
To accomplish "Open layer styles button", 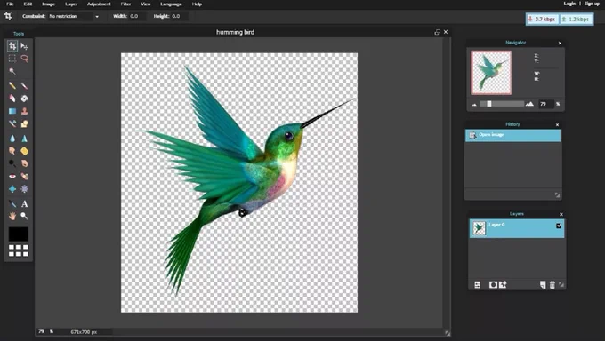I will [x=503, y=285].
